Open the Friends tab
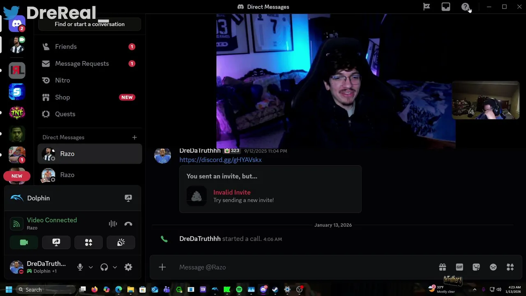 coord(90,46)
